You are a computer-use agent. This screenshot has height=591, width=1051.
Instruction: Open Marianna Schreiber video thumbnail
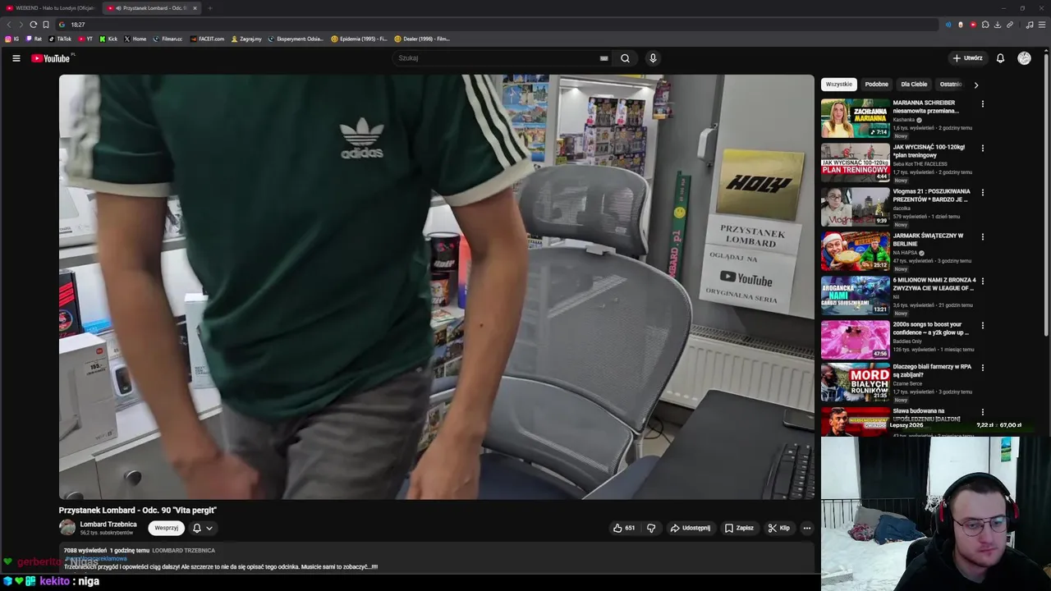pos(855,118)
